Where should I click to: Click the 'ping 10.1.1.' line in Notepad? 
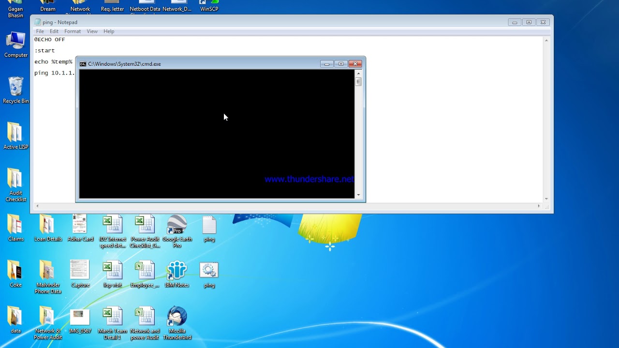(55, 73)
